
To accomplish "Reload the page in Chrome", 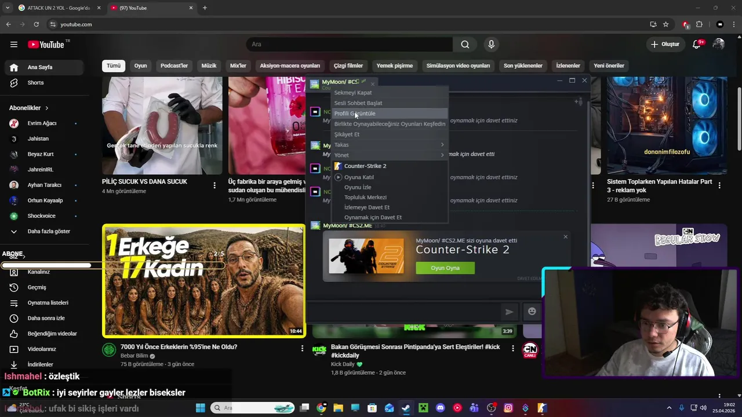I will (x=36, y=24).
